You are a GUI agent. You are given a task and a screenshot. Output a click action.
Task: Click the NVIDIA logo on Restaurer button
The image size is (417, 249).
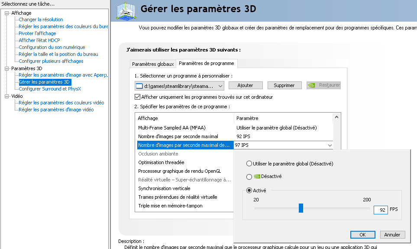click(x=312, y=85)
